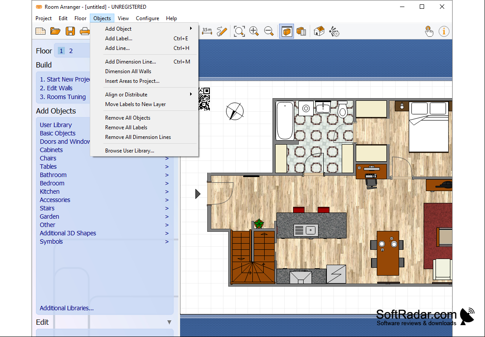485x337 pixels.
Task: Save the project with the floppy disk icon
Action: click(x=70, y=31)
